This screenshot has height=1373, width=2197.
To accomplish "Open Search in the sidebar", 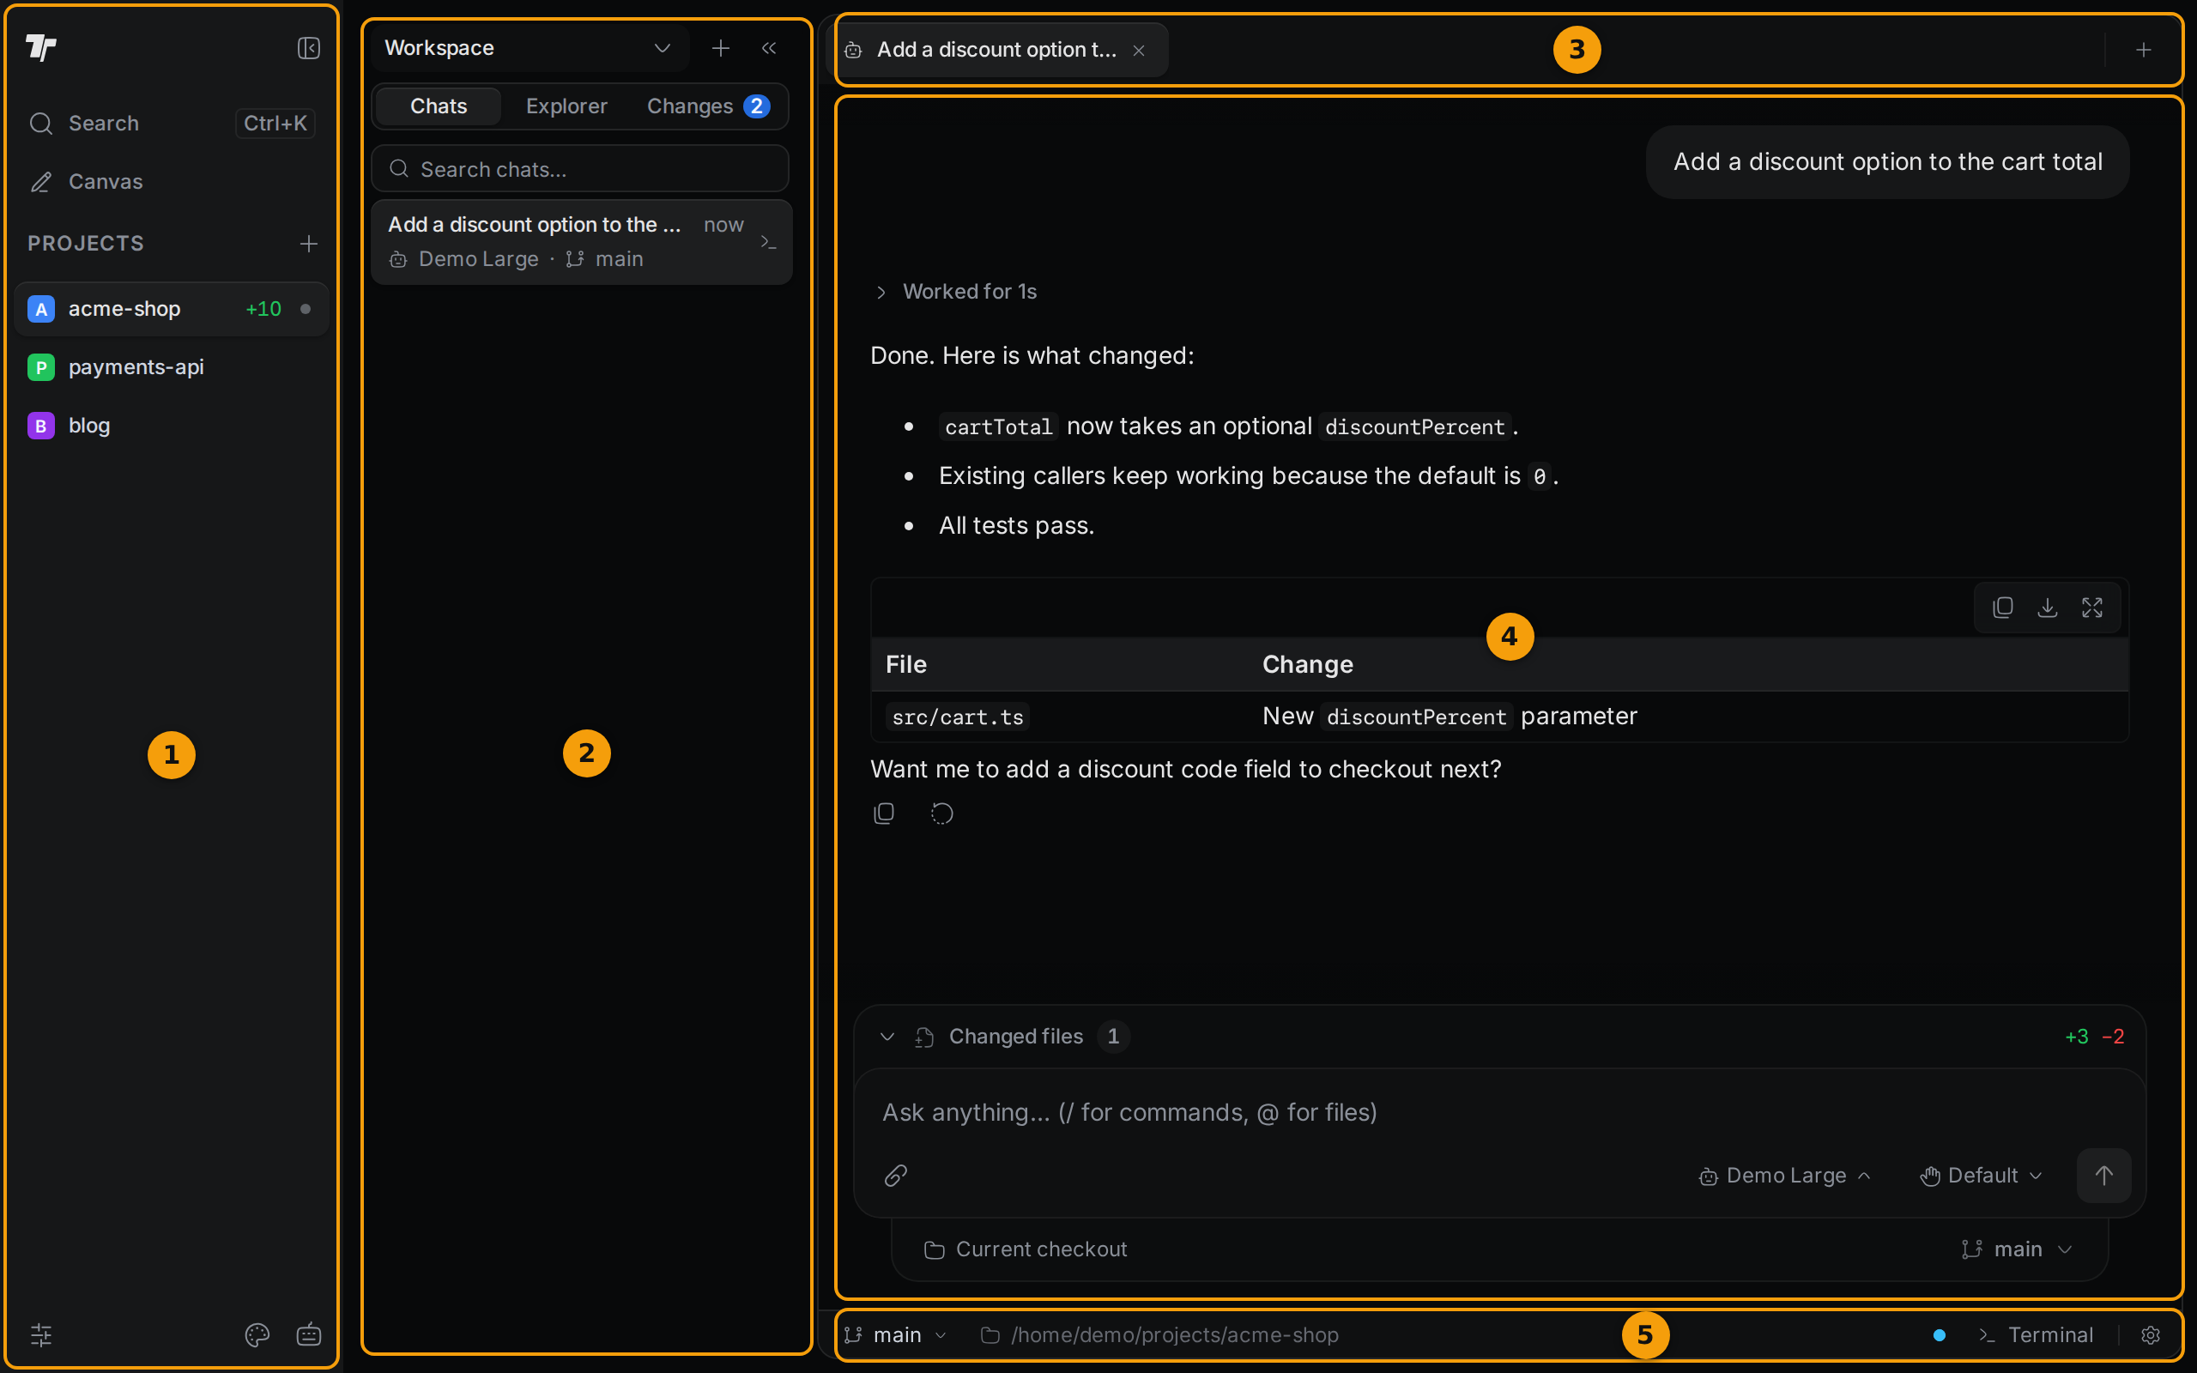I will coord(172,124).
